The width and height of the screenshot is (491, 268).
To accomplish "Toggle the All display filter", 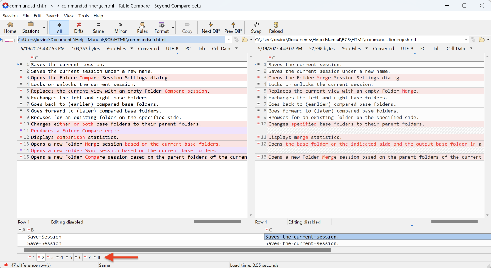I will click(x=59, y=28).
